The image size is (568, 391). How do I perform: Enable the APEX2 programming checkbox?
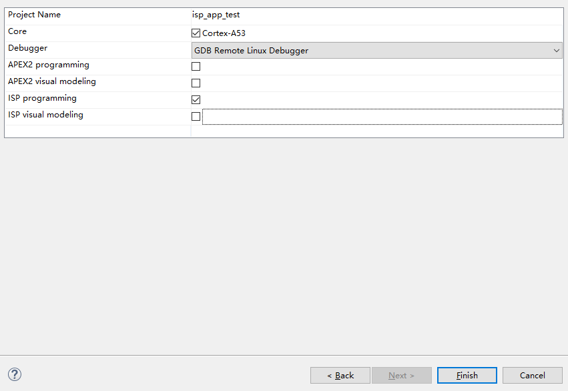point(196,67)
